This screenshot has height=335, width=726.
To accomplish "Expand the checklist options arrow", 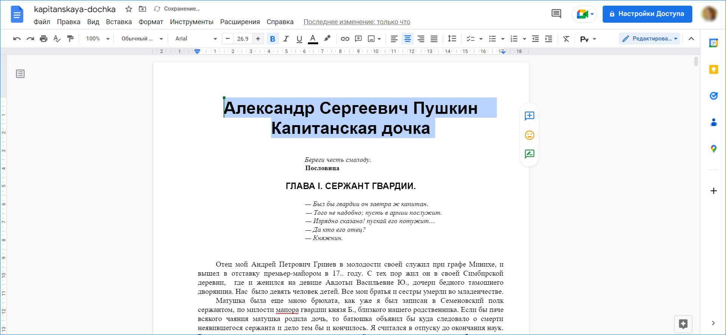I will 481,39.
